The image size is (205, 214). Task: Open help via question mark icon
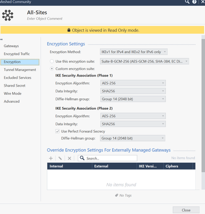(x=194, y=2)
